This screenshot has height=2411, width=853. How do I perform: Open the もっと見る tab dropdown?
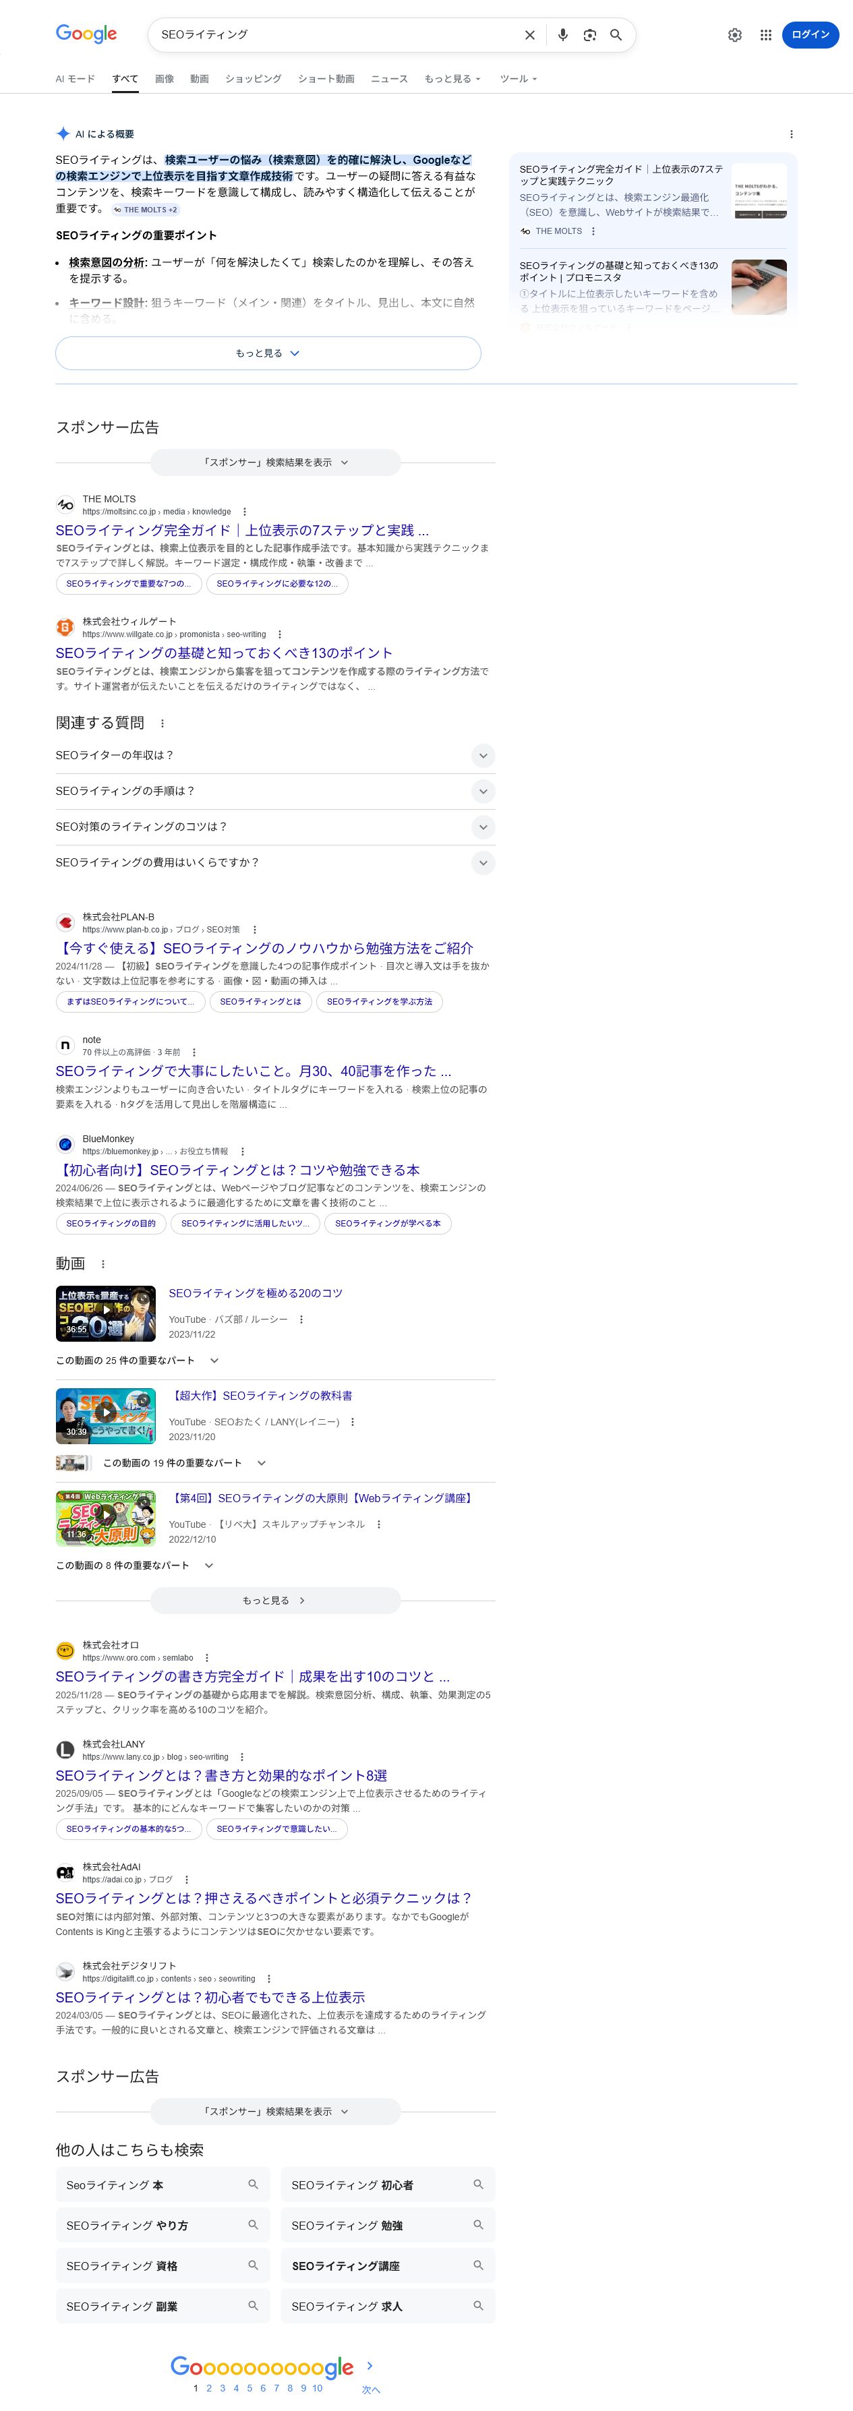452,79
